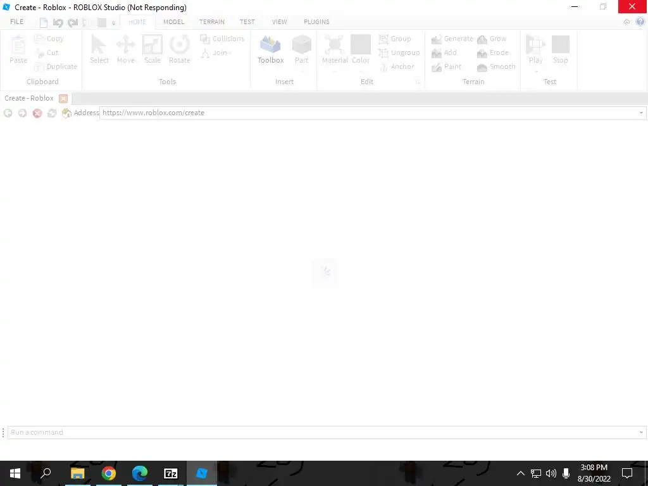Click the Generate terrain tool
The height and width of the screenshot is (486, 648).
pos(452,39)
